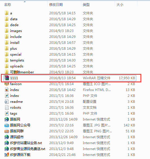
Task: Select the Firefox HTML index file icon
Action: [x=7, y=90]
